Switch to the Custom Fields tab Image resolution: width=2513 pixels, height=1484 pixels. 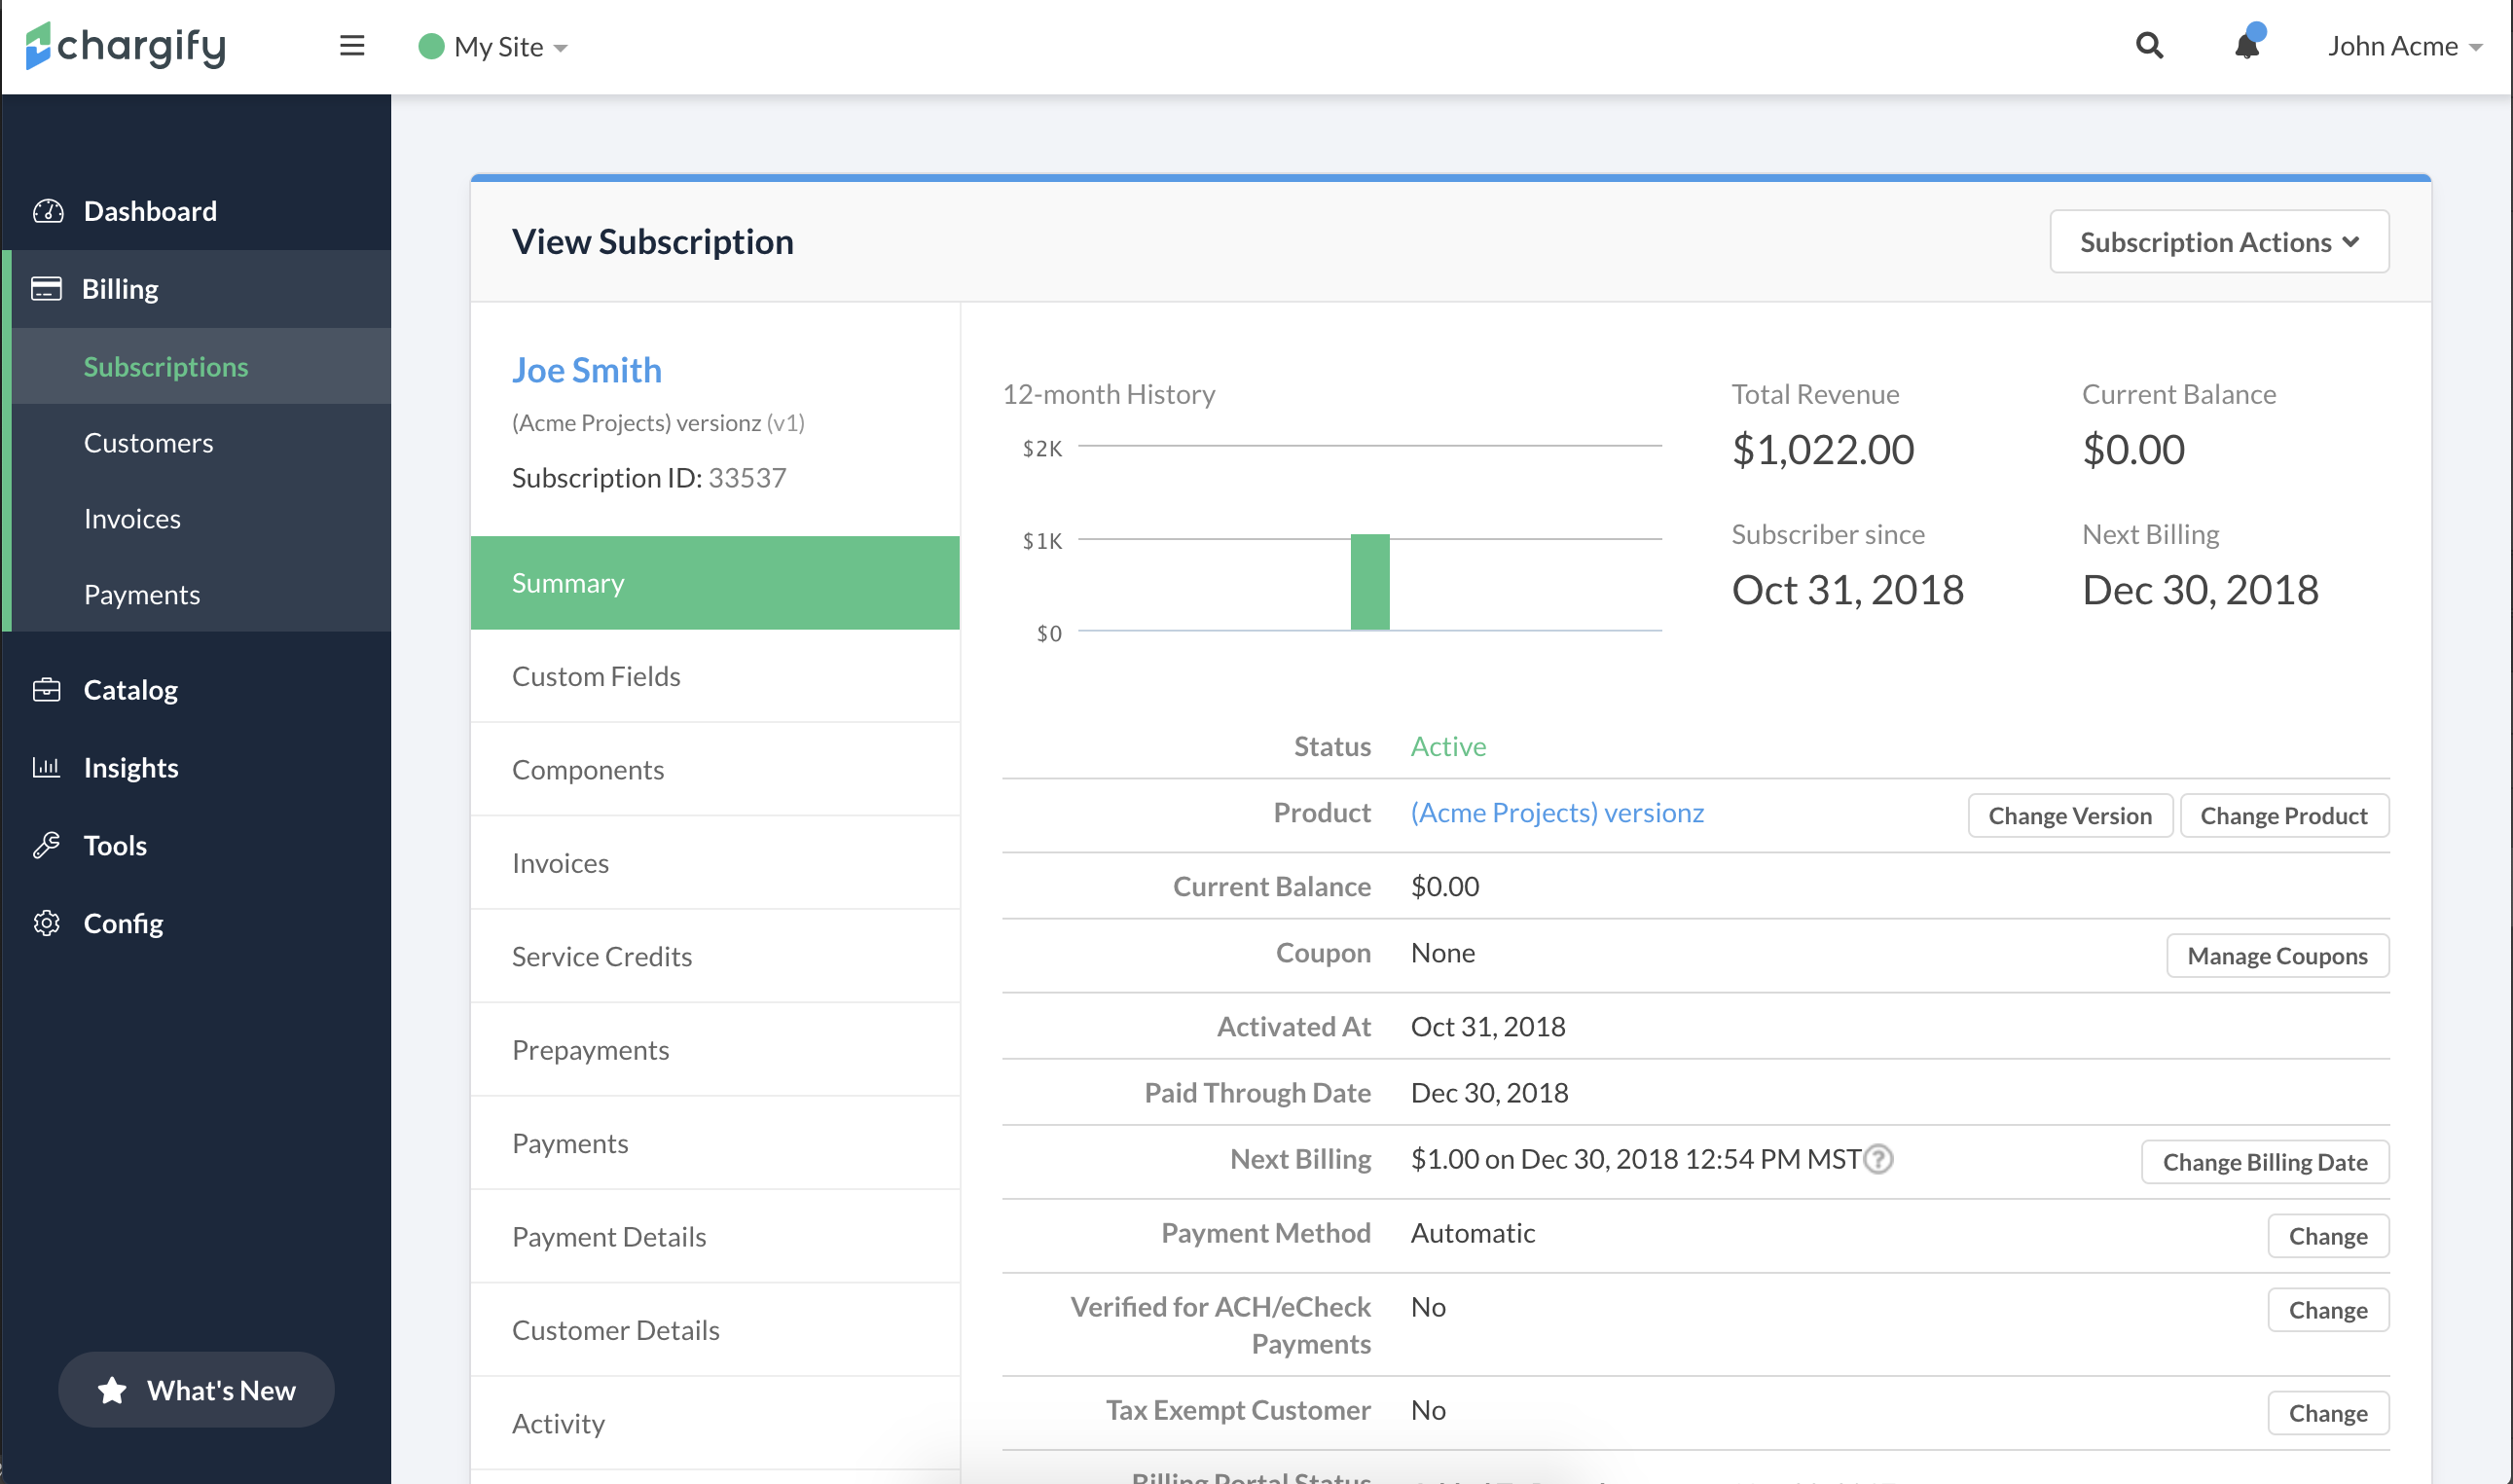(x=596, y=676)
